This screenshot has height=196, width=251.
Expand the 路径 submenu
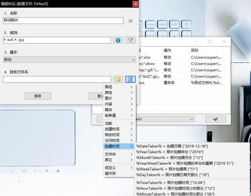point(119,87)
